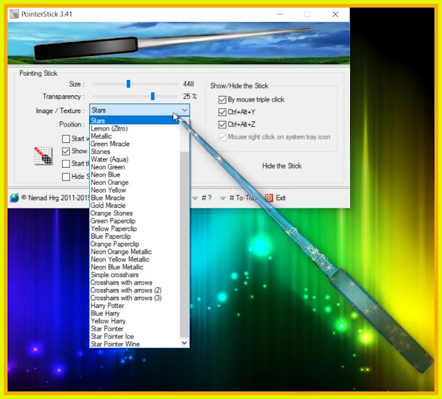Viewport: 442px width, 399px height.
Task: Open the # To-Tray dropdown
Action: (x=238, y=198)
